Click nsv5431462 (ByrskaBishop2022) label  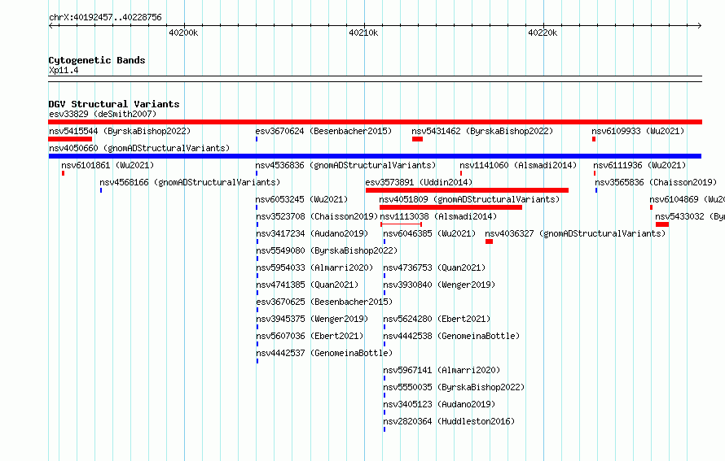pos(482,131)
